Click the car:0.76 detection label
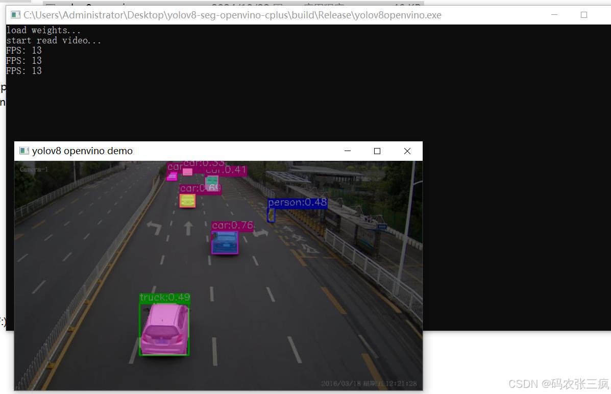611x394 pixels. (232, 226)
